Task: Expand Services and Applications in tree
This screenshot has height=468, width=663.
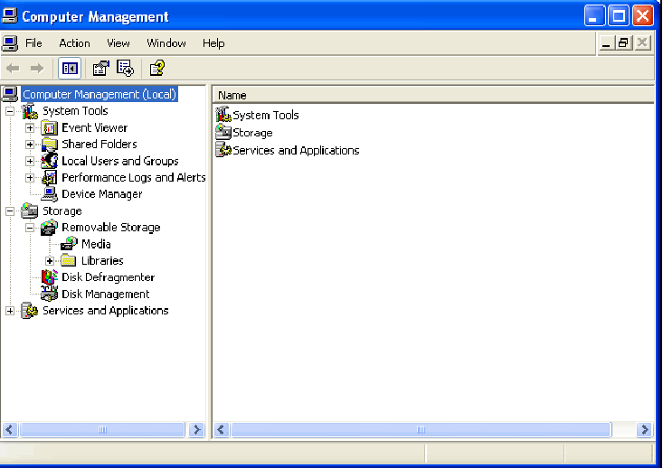Action: [x=10, y=311]
